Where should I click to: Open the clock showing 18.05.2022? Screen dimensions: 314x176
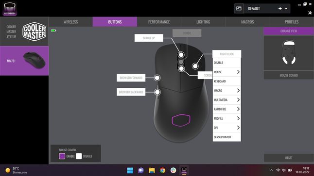click(302, 170)
